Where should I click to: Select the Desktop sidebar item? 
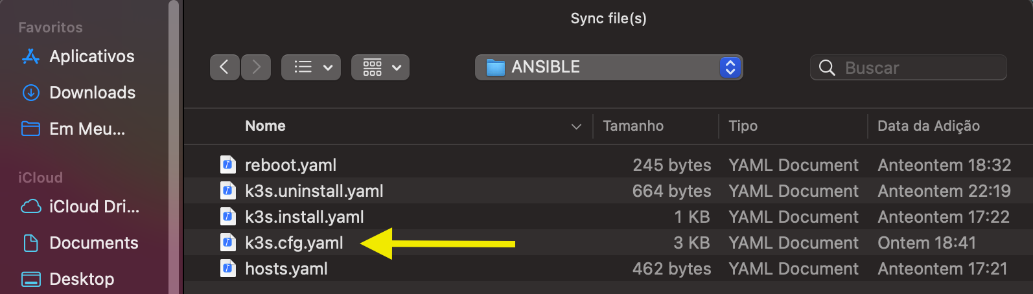coord(68,279)
